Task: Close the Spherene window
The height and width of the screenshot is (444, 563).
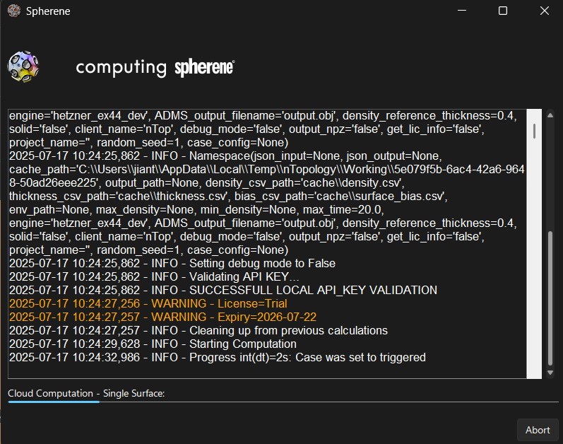Action: (x=544, y=11)
